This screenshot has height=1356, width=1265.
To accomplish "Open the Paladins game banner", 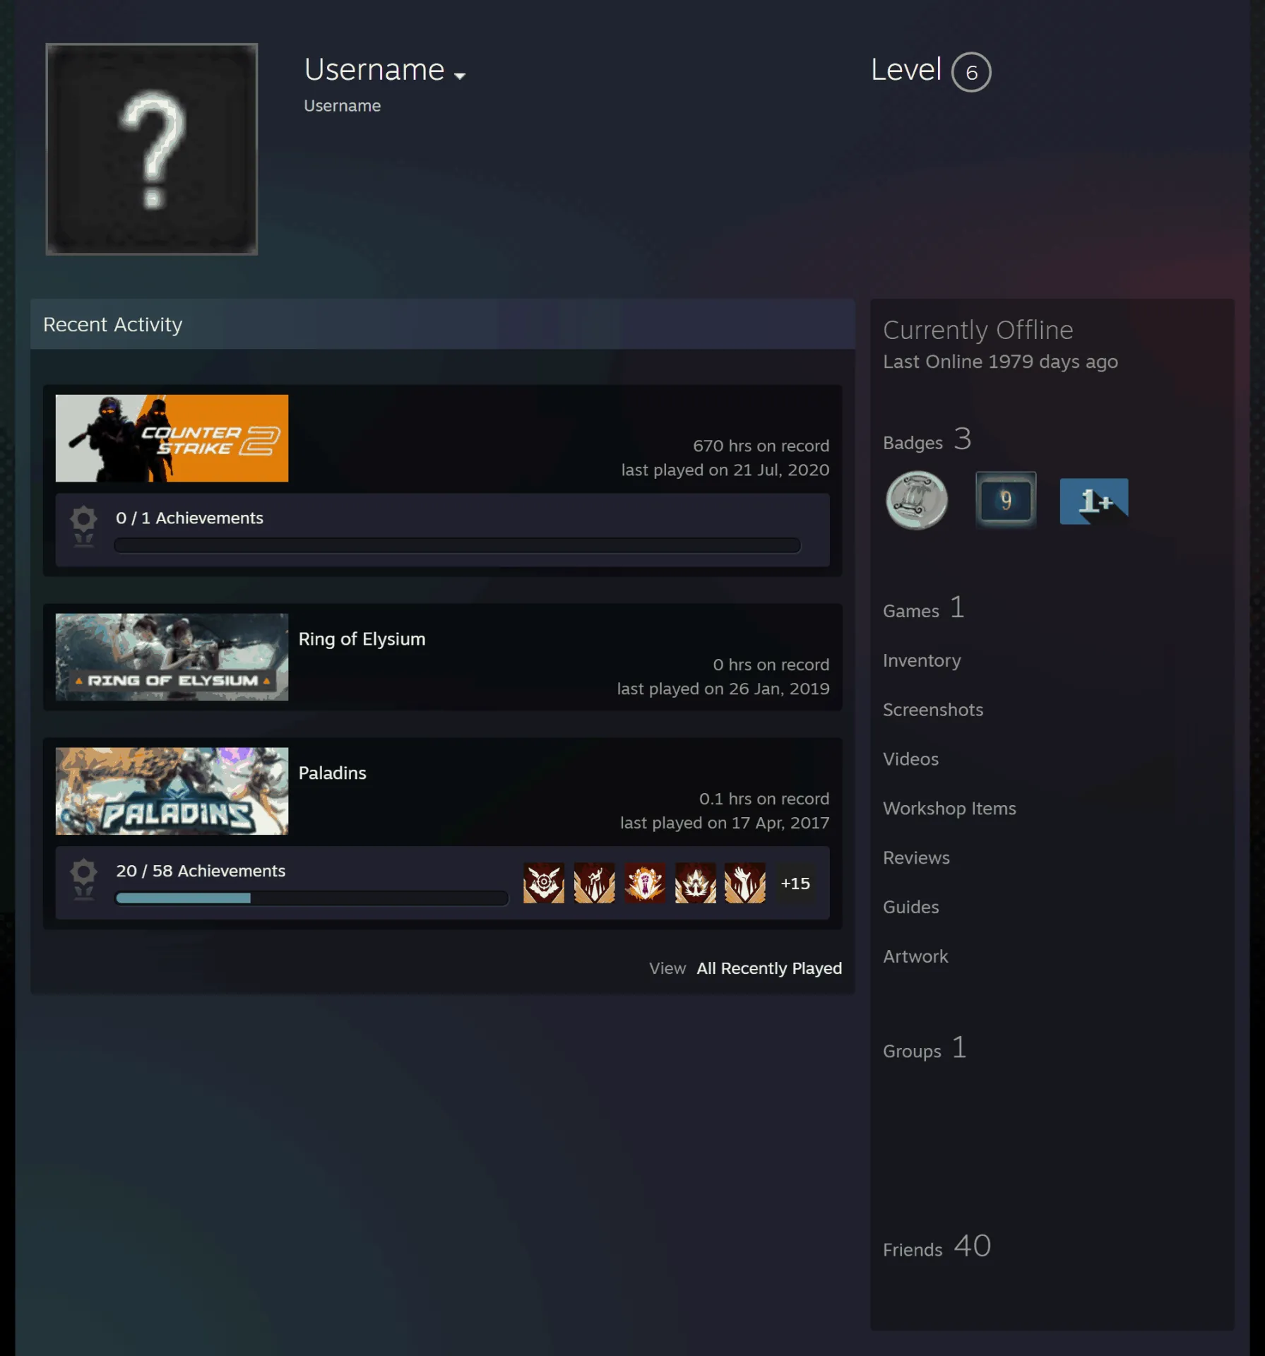I will click(x=172, y=791).
